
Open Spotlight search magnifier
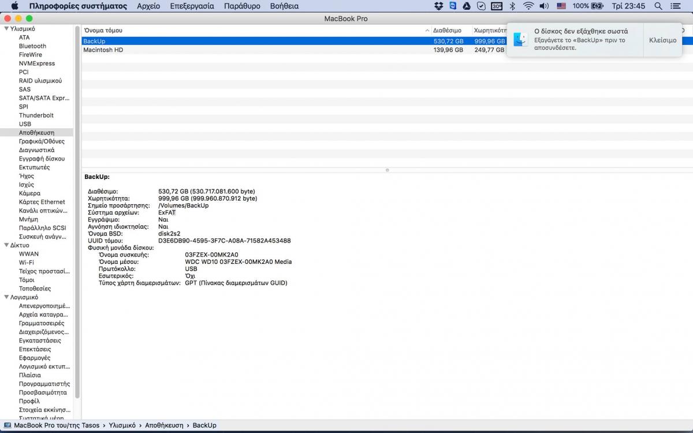click(658, 6)
